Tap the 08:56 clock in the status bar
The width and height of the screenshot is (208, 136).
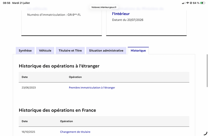pos(7,3)
